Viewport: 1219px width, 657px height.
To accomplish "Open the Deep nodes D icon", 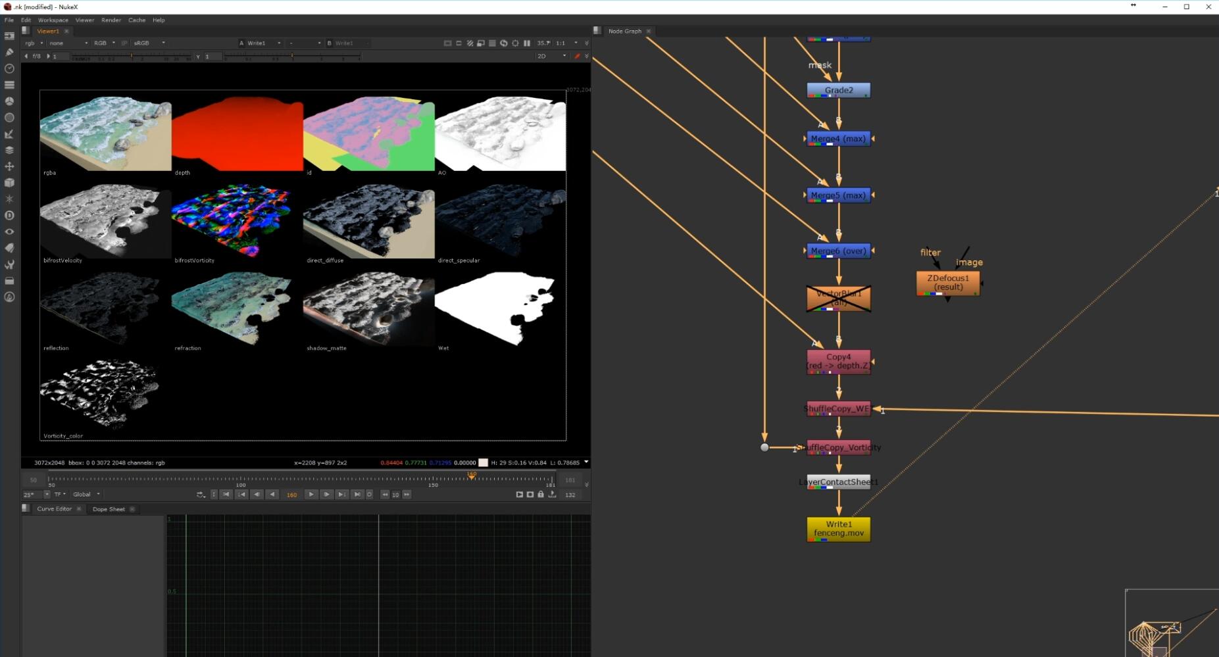I will (9, 215).
